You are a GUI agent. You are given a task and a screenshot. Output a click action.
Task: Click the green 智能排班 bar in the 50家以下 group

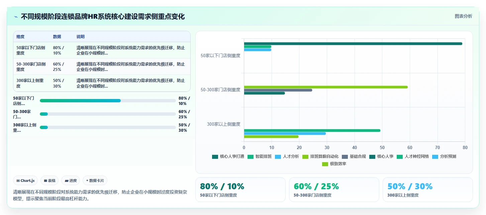tap(258, 47)
